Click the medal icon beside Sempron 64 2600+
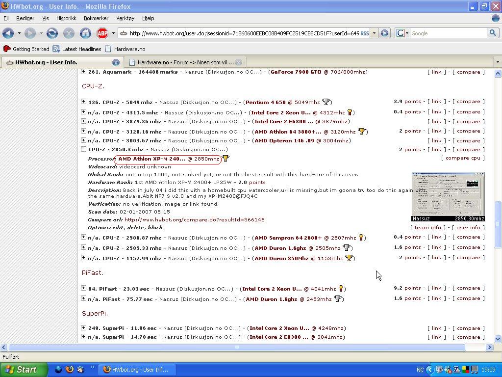The width and height of the screenshot is (502, 377). [361, 238]
